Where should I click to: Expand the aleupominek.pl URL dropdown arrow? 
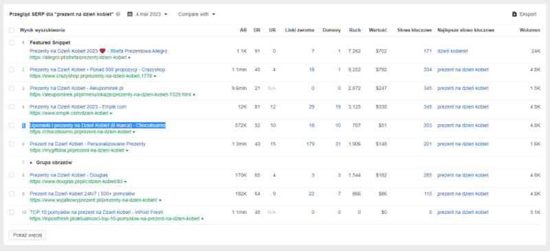[x=194, y=95]
